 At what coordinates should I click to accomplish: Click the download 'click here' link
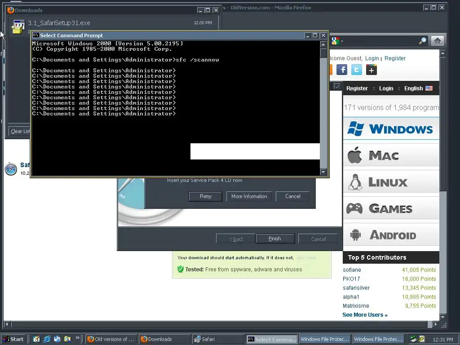pos(306,257)
